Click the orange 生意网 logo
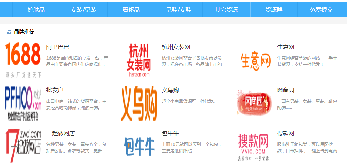The image size is (347, 168). [256, 61]
